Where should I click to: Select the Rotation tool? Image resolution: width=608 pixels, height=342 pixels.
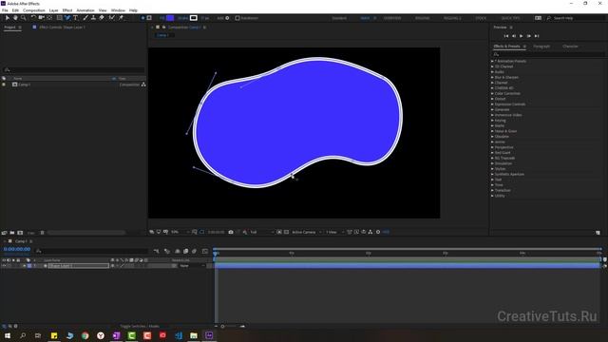[x=33, y=18]
